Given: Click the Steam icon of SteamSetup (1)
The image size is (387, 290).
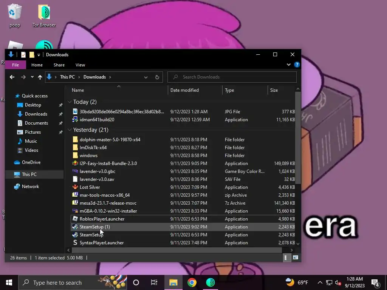Looking at the screenshot, I should pos(75,227).
